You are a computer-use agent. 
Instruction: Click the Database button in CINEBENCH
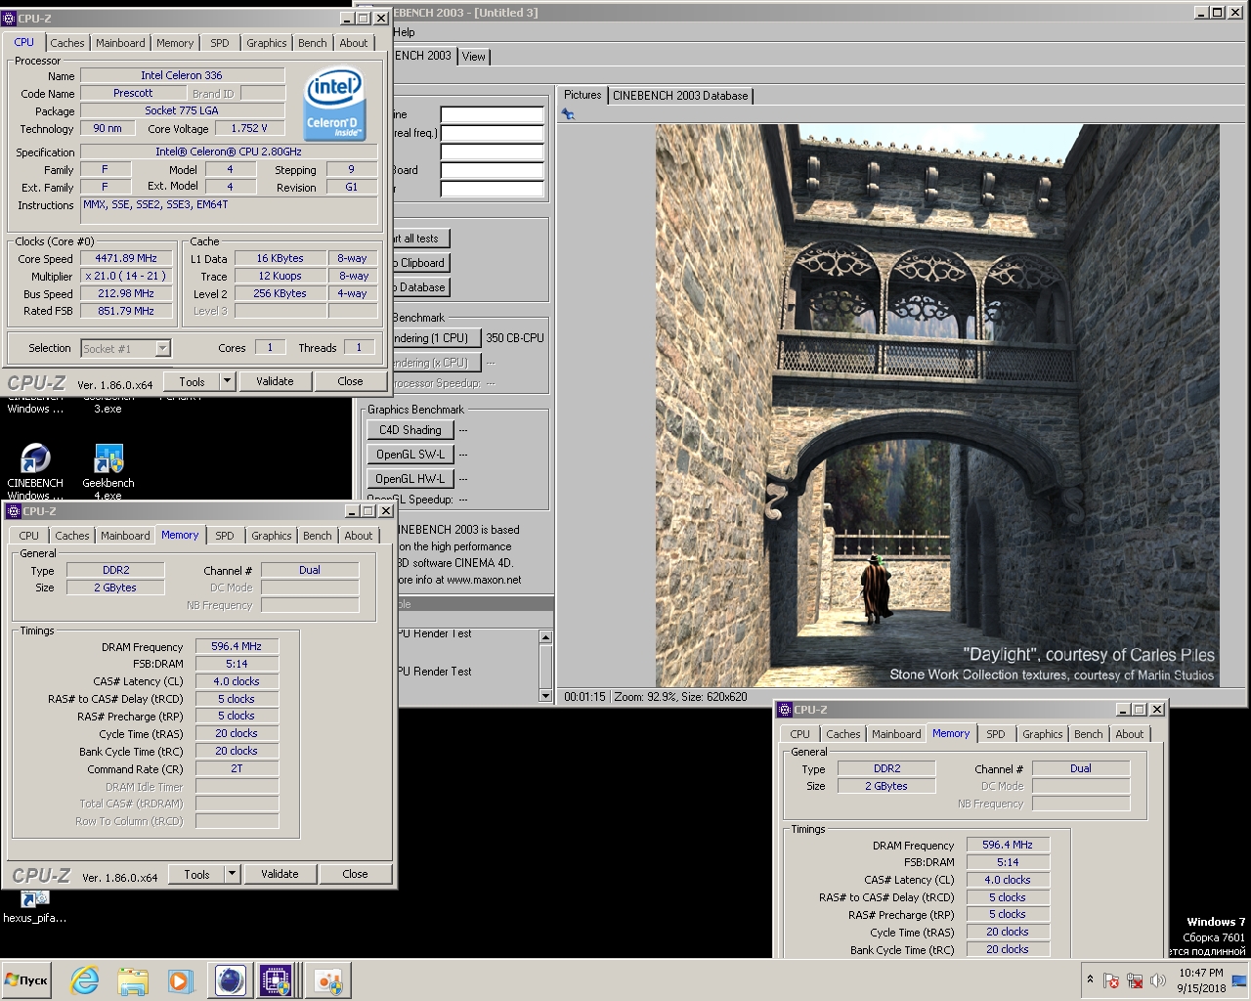click(422, 287)
